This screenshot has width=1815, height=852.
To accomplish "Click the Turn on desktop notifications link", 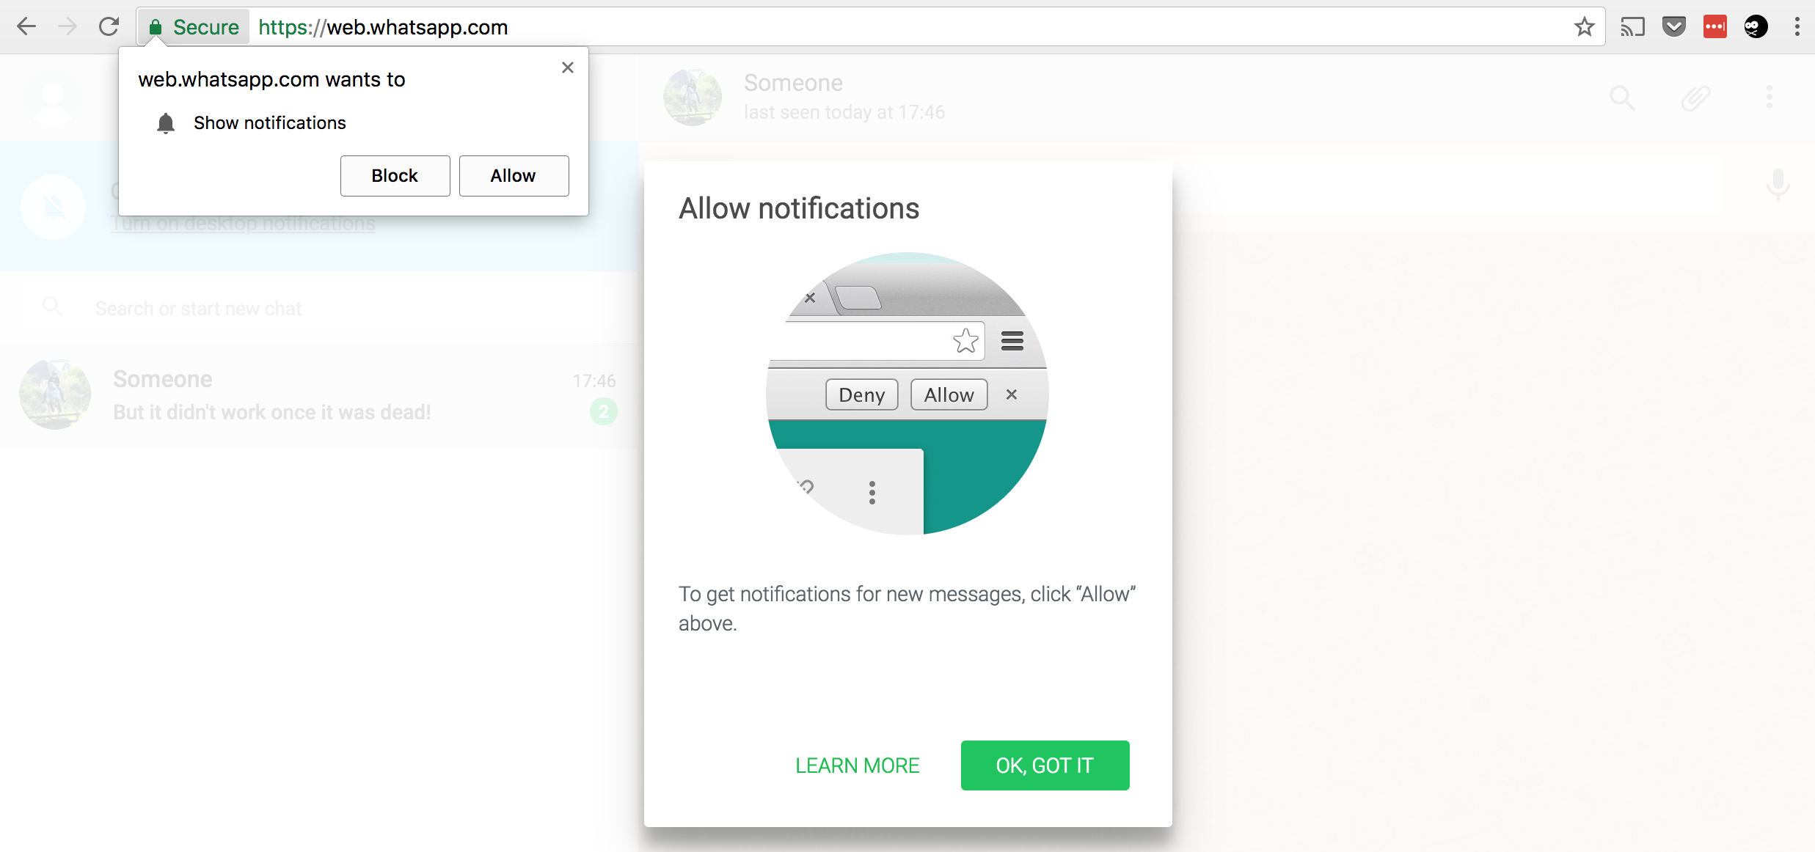I will click(x=243, y=224).
